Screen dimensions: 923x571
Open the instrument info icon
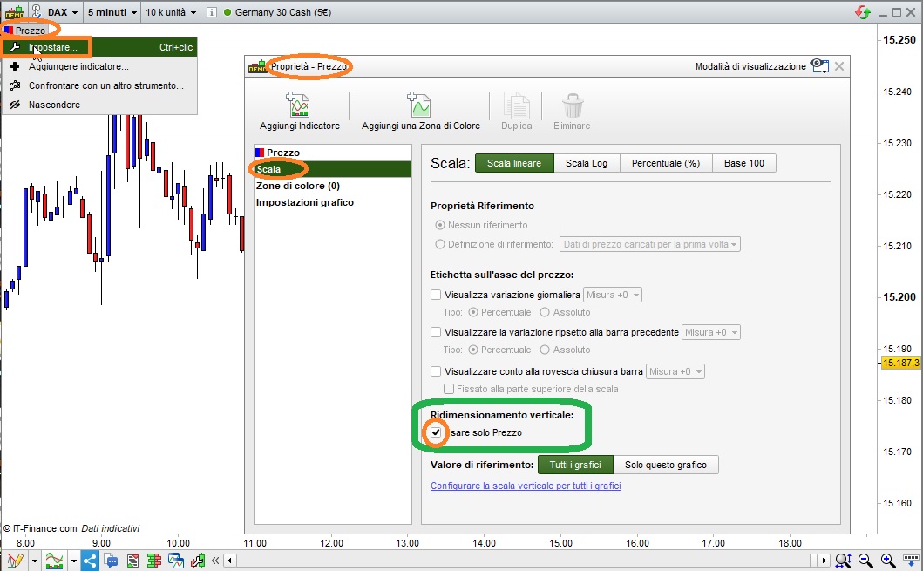[212, 12]
